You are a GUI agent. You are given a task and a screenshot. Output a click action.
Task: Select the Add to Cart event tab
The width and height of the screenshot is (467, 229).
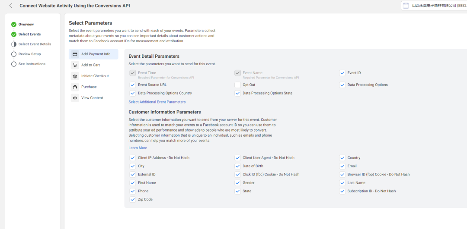93,65
